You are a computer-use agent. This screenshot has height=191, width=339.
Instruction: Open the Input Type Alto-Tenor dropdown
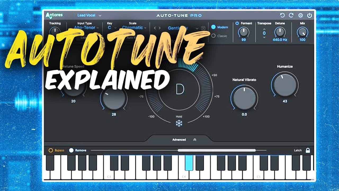[86, 28]
